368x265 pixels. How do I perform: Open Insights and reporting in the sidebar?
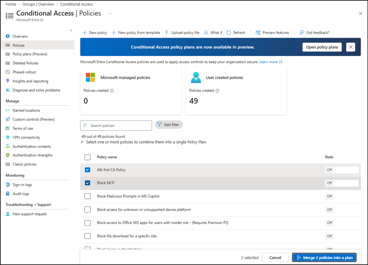(30, 81)
